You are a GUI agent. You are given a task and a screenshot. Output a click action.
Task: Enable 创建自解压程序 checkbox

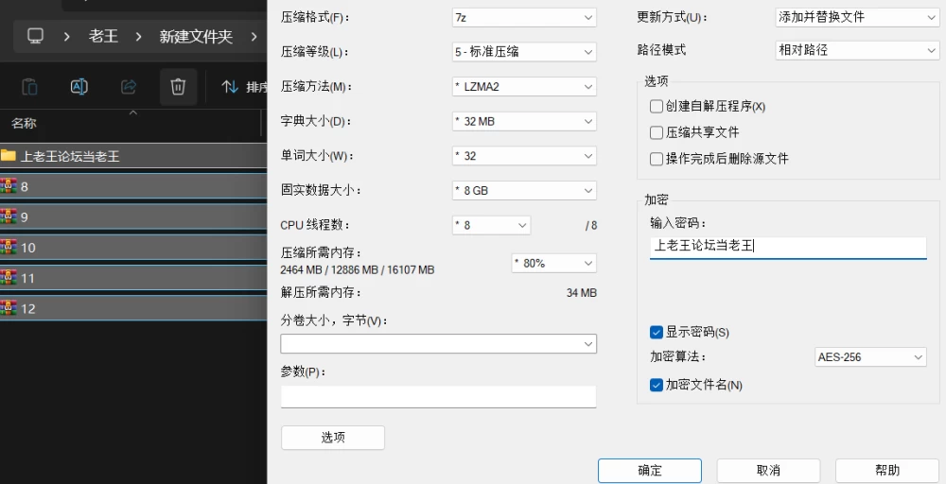[657, 107]
